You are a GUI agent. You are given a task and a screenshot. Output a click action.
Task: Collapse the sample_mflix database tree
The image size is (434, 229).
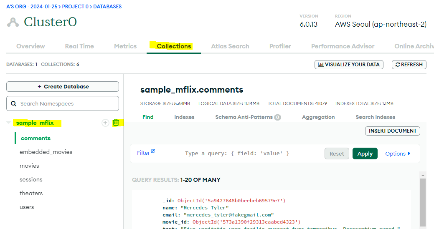9,122
